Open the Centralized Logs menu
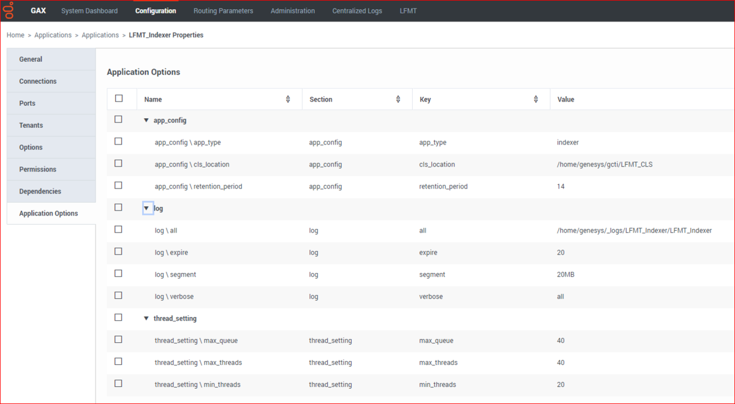The height and width of the screenshot is (404, 735). coord(357,11)
